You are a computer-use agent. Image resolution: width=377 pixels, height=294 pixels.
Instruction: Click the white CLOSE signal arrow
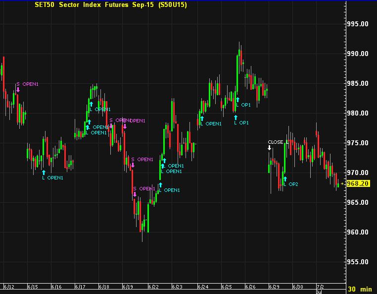click(270, 147)
